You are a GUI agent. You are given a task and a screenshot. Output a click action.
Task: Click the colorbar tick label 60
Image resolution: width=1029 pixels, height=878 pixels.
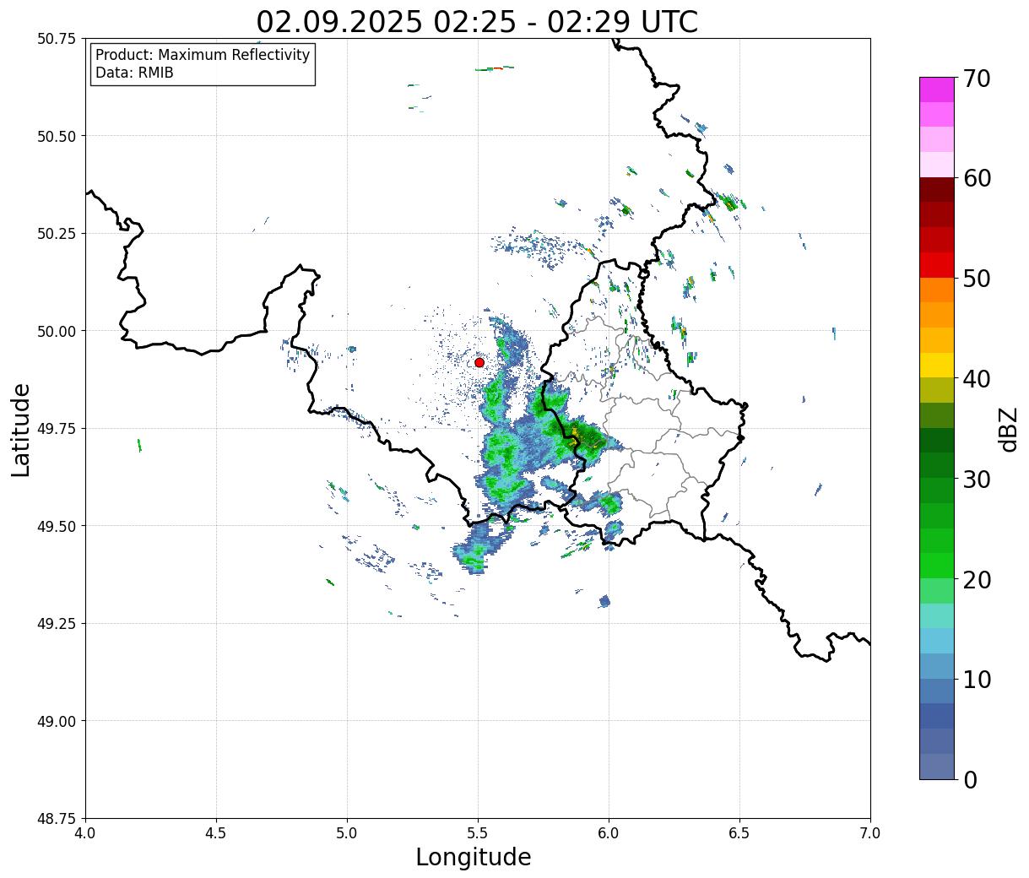point(977,178)
